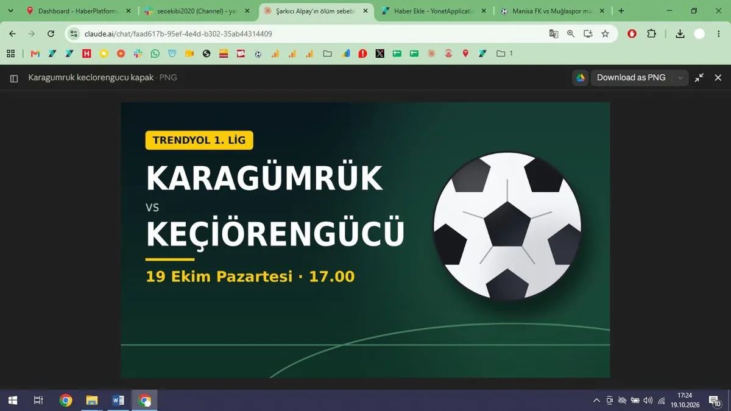Expand the bookmark folder labeled 1
The image size is (731, 411).
504,54
